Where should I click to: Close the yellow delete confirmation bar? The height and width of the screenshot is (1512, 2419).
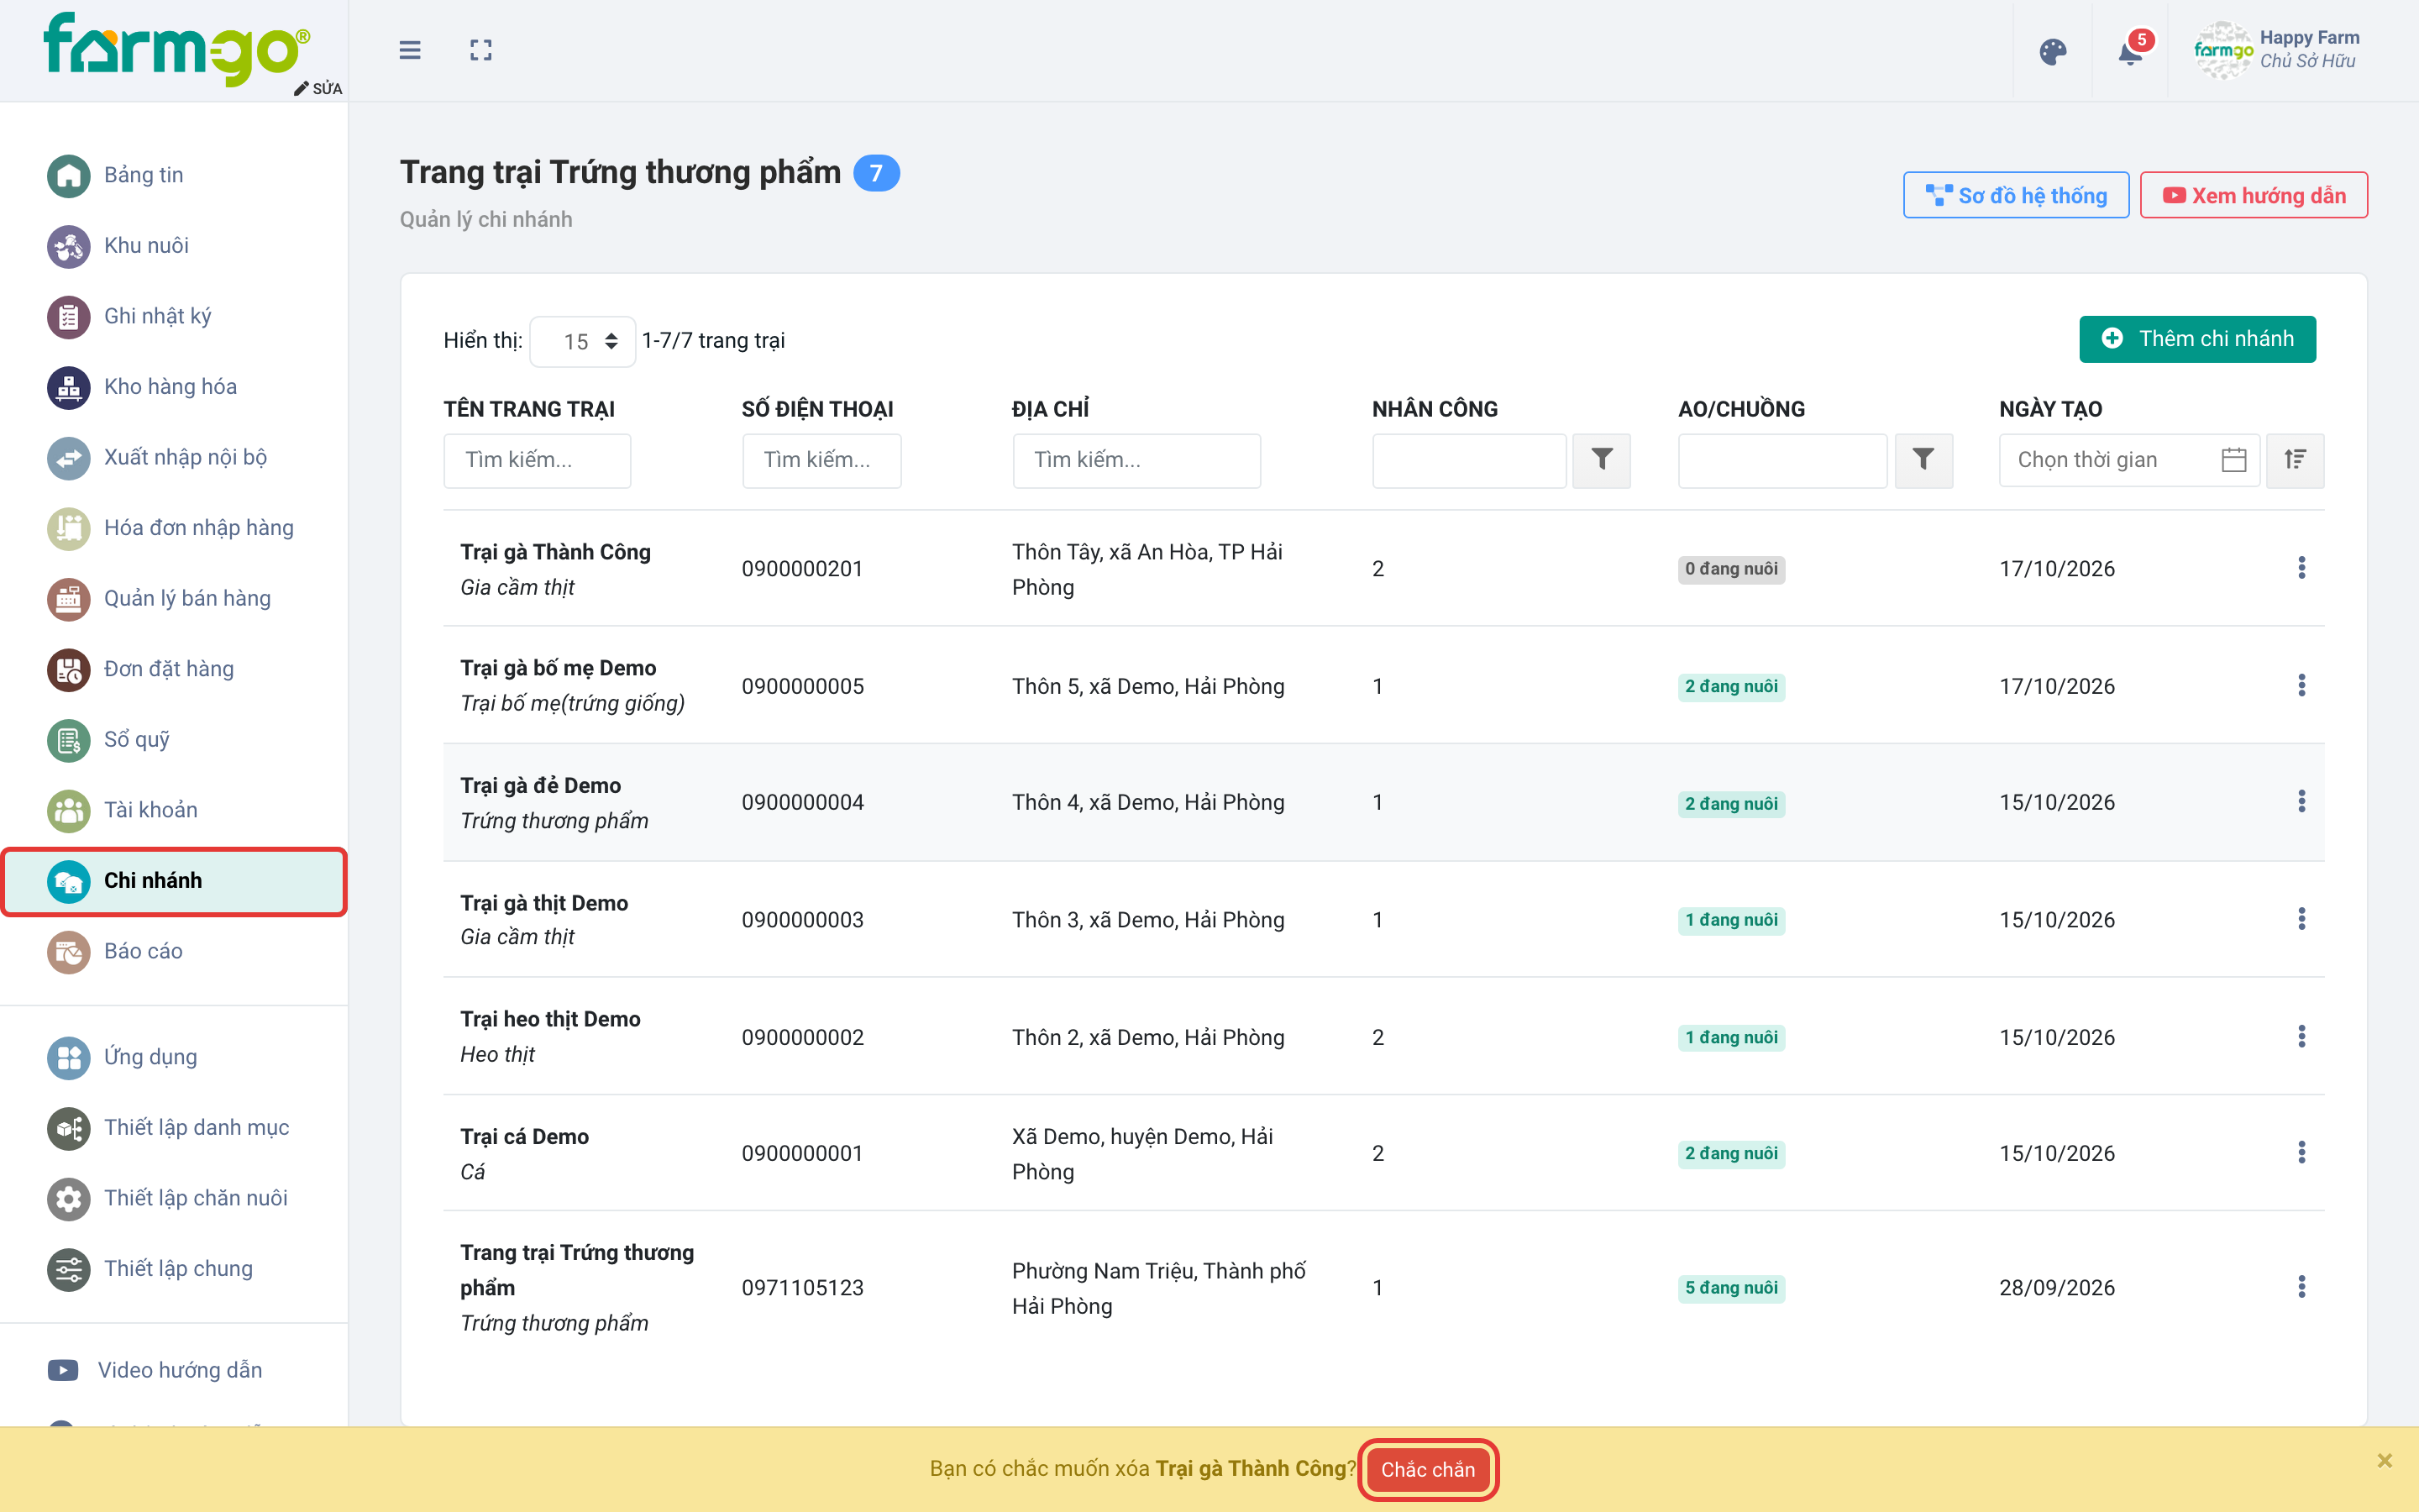[x=2384, y=1461]
